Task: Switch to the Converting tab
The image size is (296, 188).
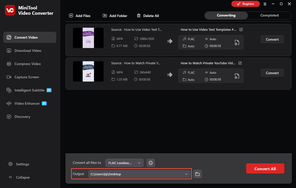Action: pos(226,15)
